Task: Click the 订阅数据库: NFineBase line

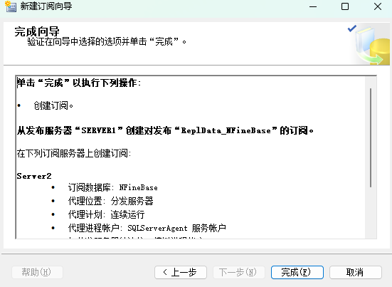Action: pyautogui.click(x=112, y=187)
